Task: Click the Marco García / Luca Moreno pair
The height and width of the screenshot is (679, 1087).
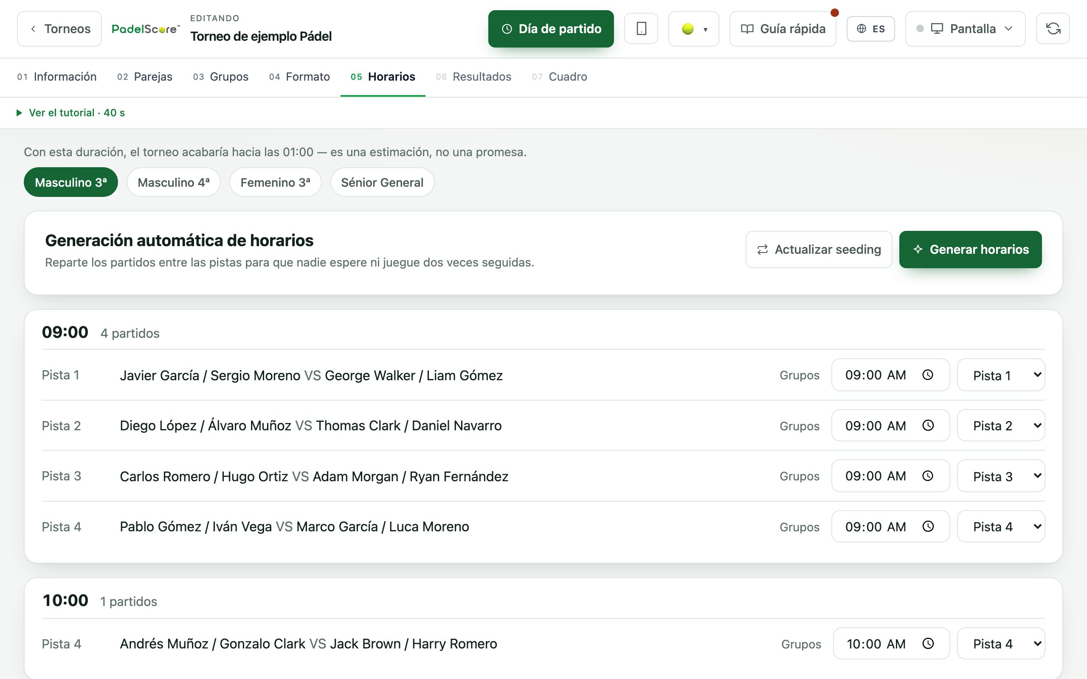Action: coord(383,526)
